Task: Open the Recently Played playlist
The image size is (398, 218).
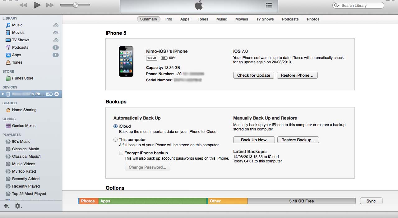Action: pyautogui.click(x=26, y=186)
